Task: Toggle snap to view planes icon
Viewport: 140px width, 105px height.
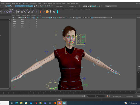Action: point(50,6)
